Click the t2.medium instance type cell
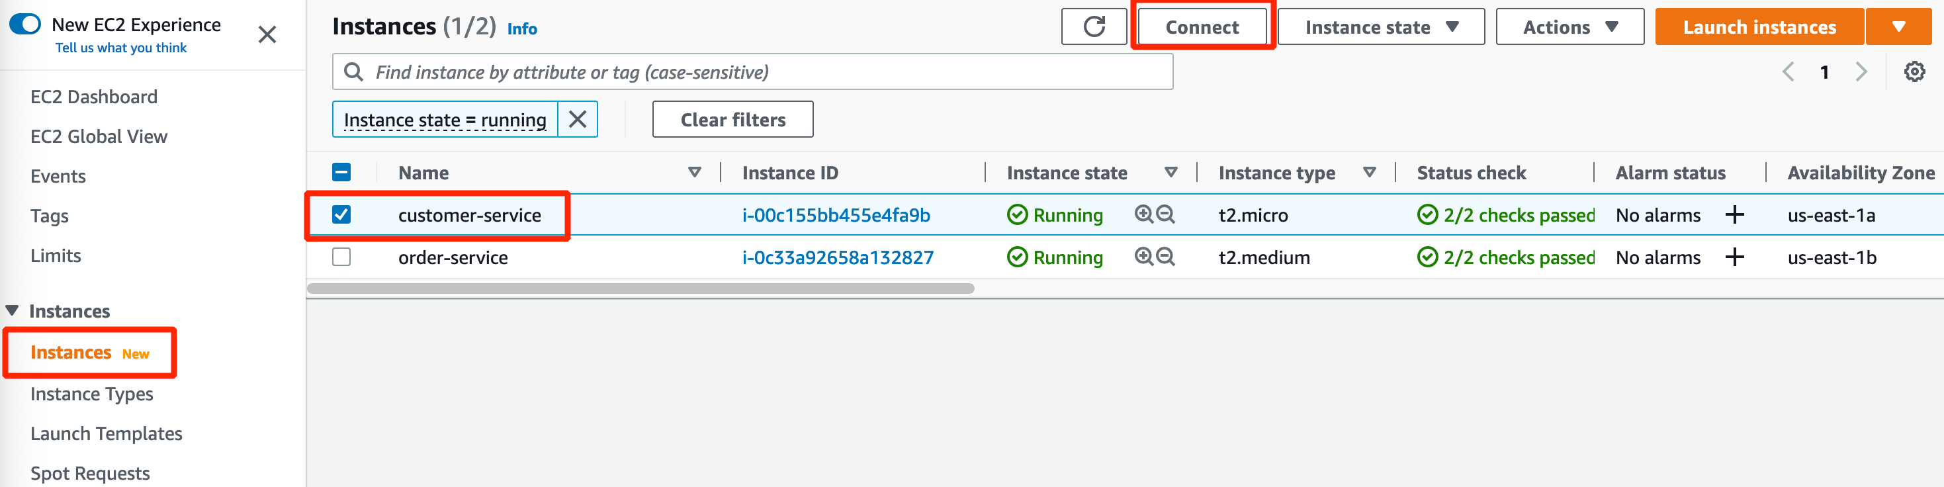1944x487 pixels. pyautogui.click(x=1264, y=257)
